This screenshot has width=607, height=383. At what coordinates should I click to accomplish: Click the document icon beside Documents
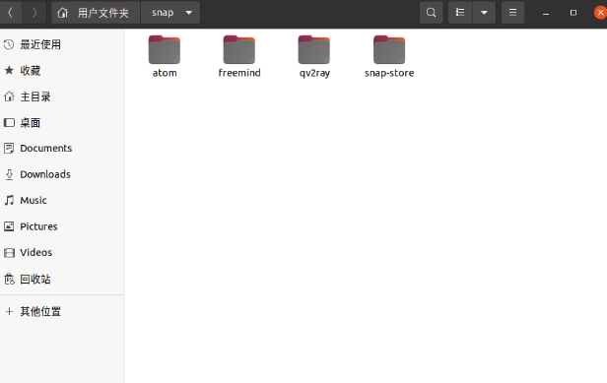9,148
